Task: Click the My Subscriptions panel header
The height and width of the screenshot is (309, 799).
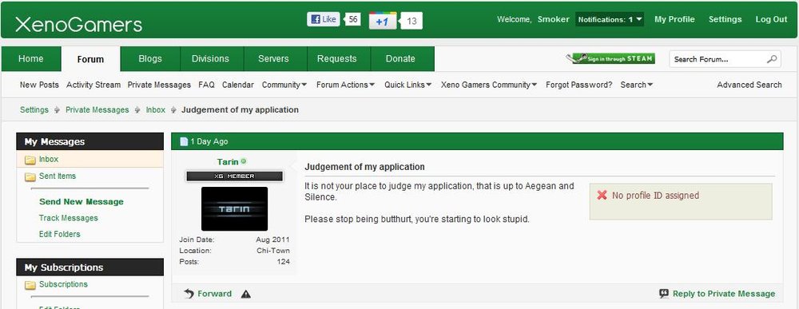Action: click(x=90, y=267)
